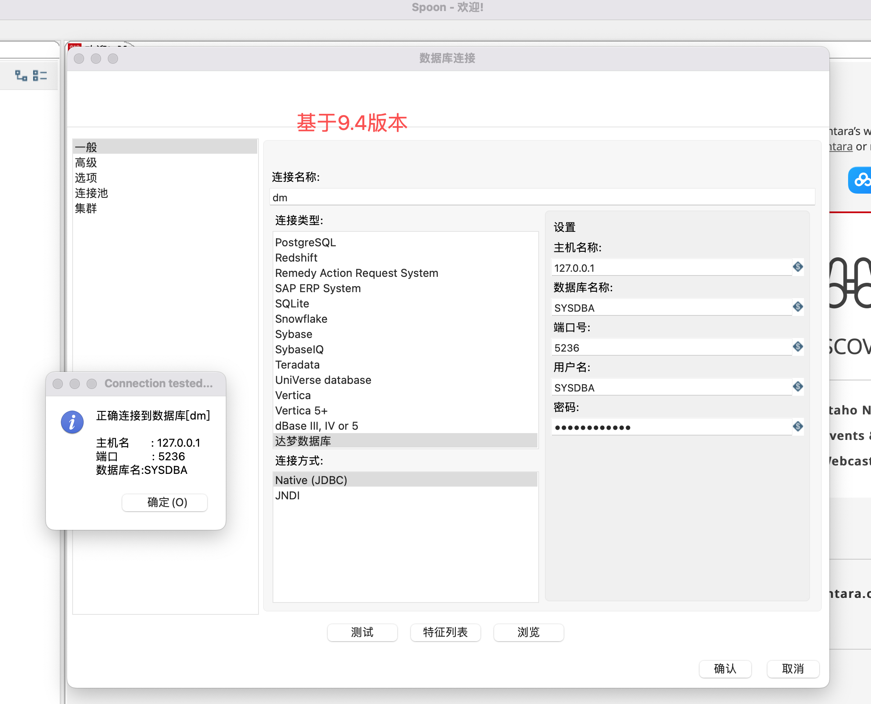Select 高级 in the left category list

click(86, 163)
